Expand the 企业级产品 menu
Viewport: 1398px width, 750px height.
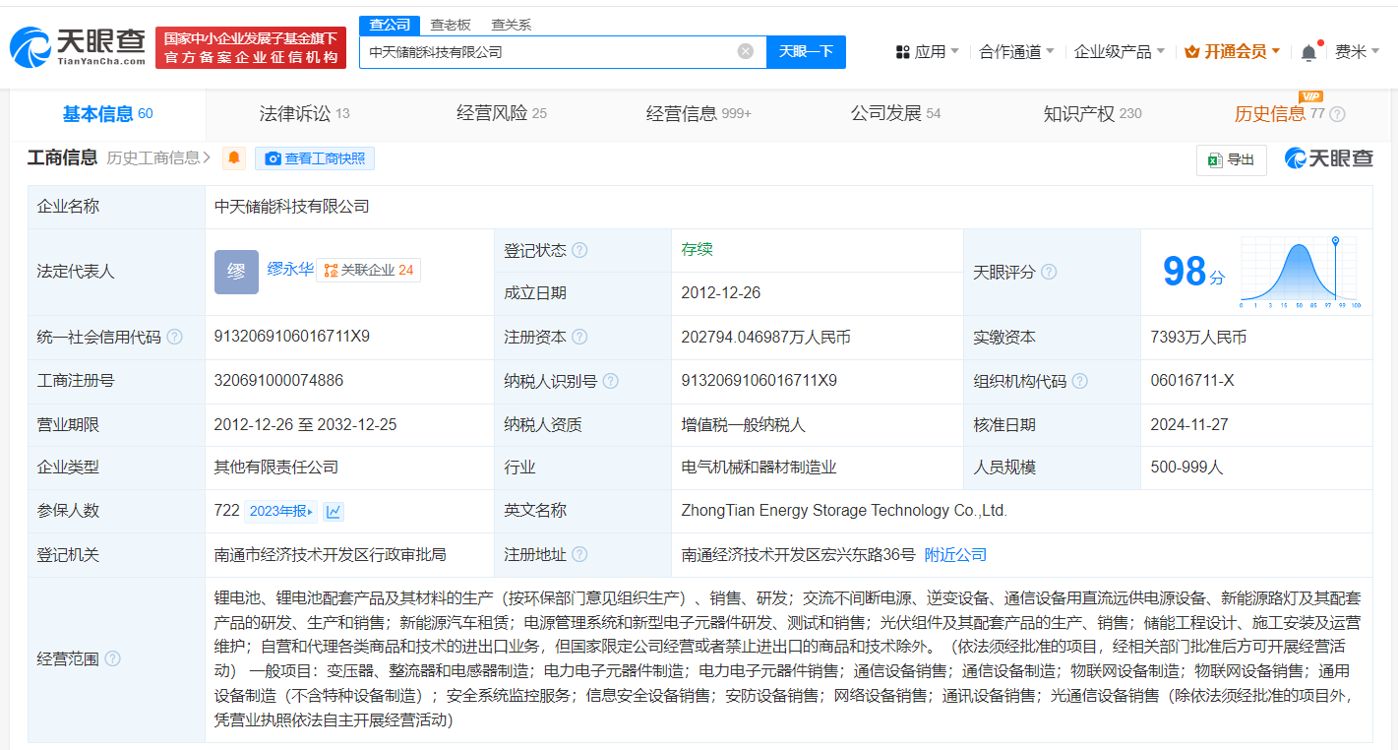[1119, 52]
